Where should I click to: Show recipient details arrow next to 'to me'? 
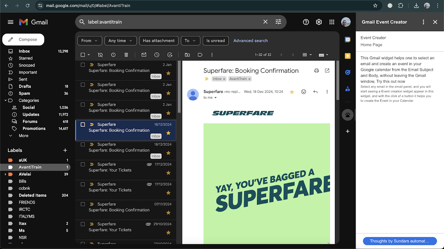215,98
